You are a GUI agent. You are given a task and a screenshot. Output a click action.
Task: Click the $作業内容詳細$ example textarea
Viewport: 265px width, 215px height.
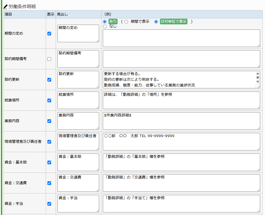pyautogui.click(x=181, y=121)
